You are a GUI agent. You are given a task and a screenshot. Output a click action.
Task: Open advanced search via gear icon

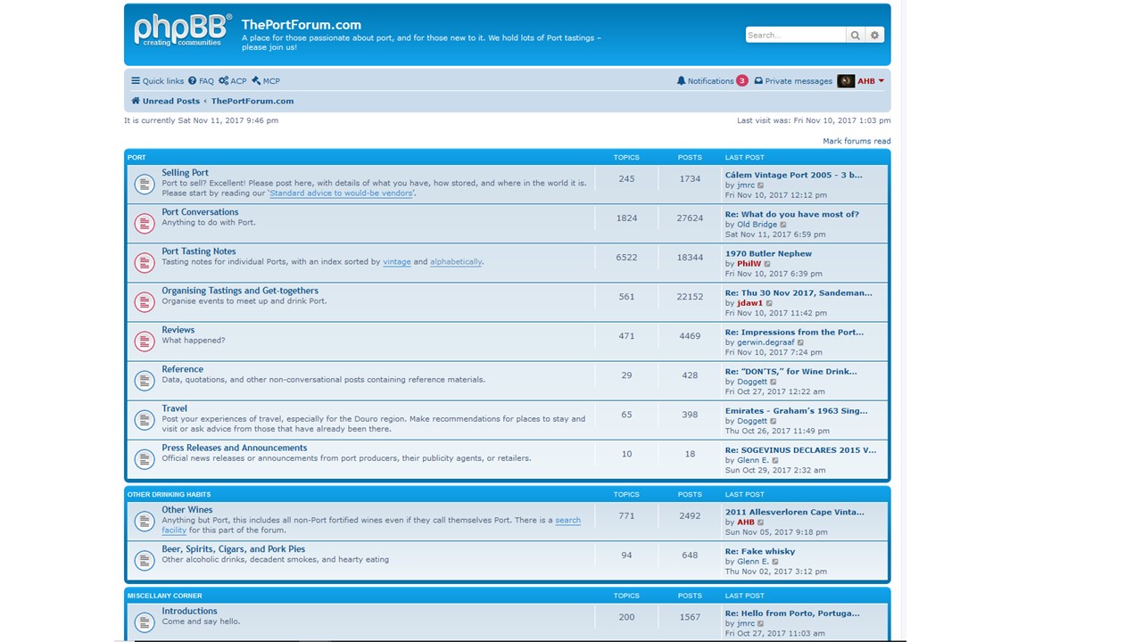[x=875, y=35]
